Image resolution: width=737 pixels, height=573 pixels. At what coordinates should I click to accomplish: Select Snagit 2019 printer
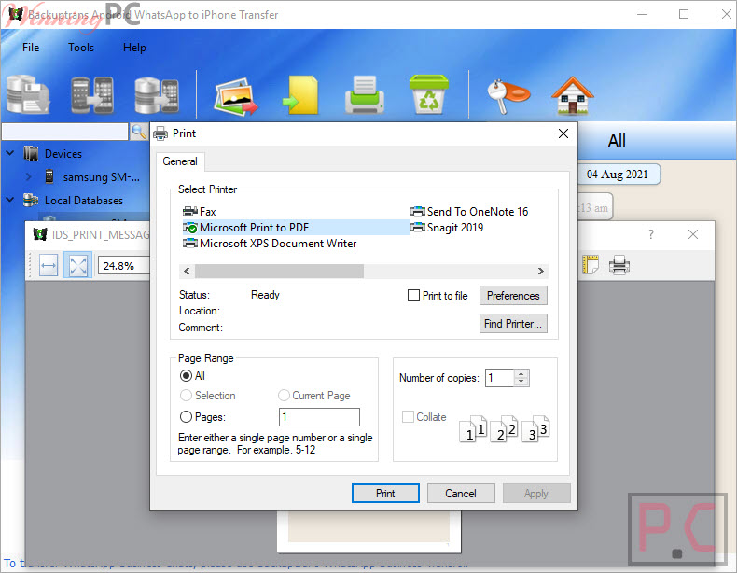447,228
